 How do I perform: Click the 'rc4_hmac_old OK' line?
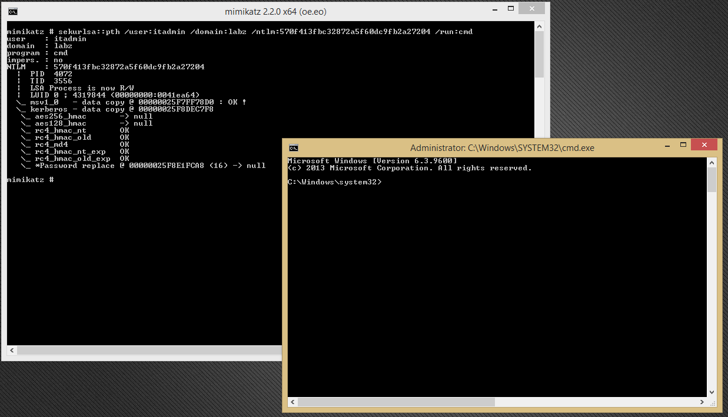(x=75, y=137)
